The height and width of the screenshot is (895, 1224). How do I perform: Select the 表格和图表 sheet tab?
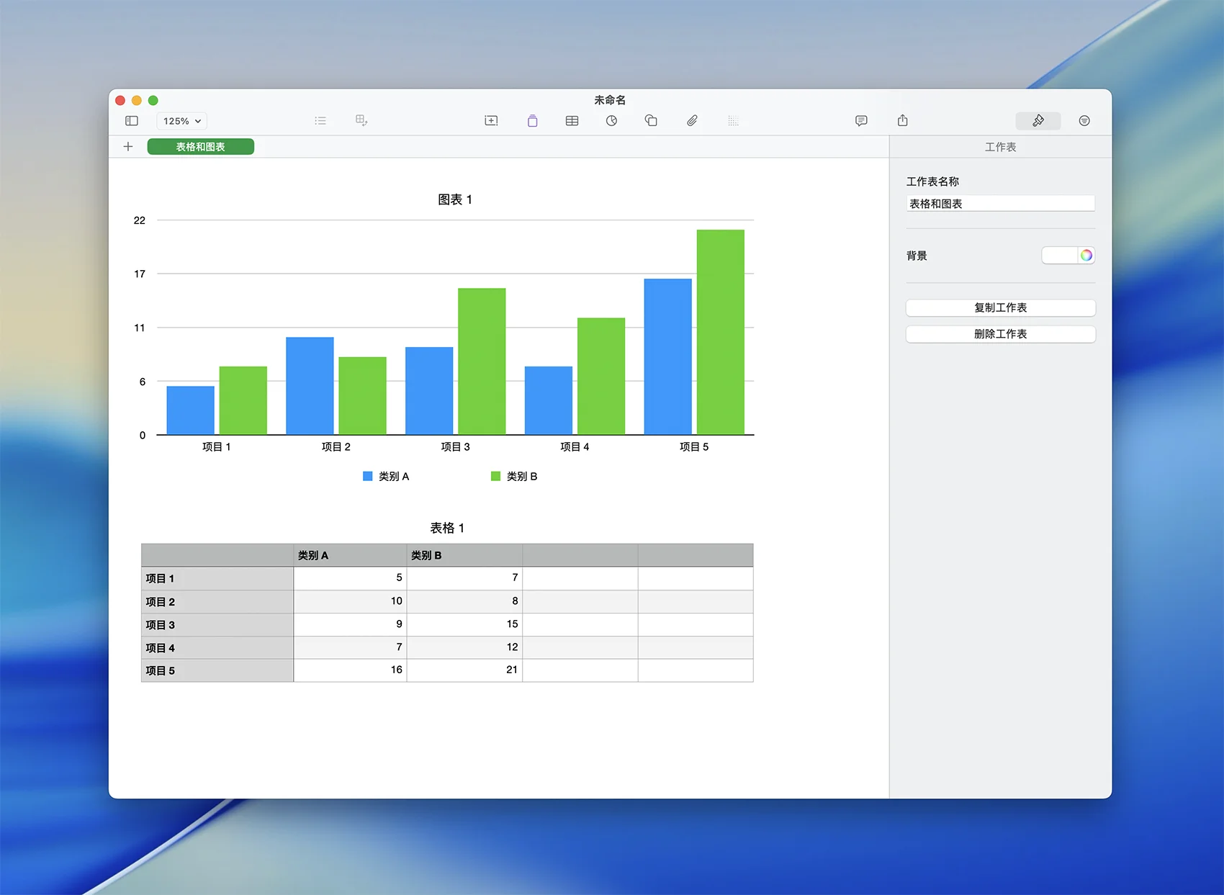pos(201,147)
